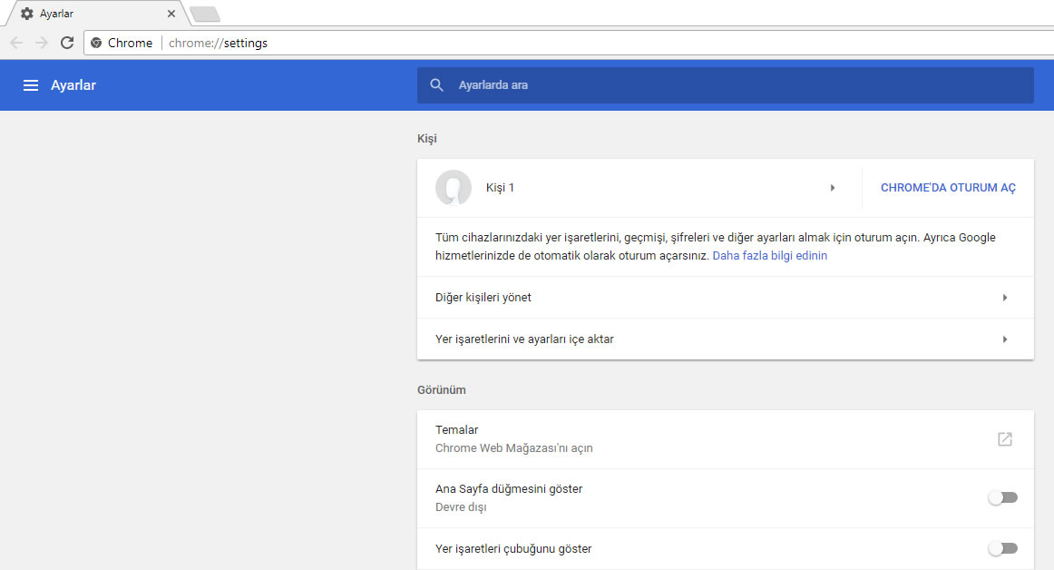
Task: Close the Ayarlar tab
Action: (x=171, y=14)
